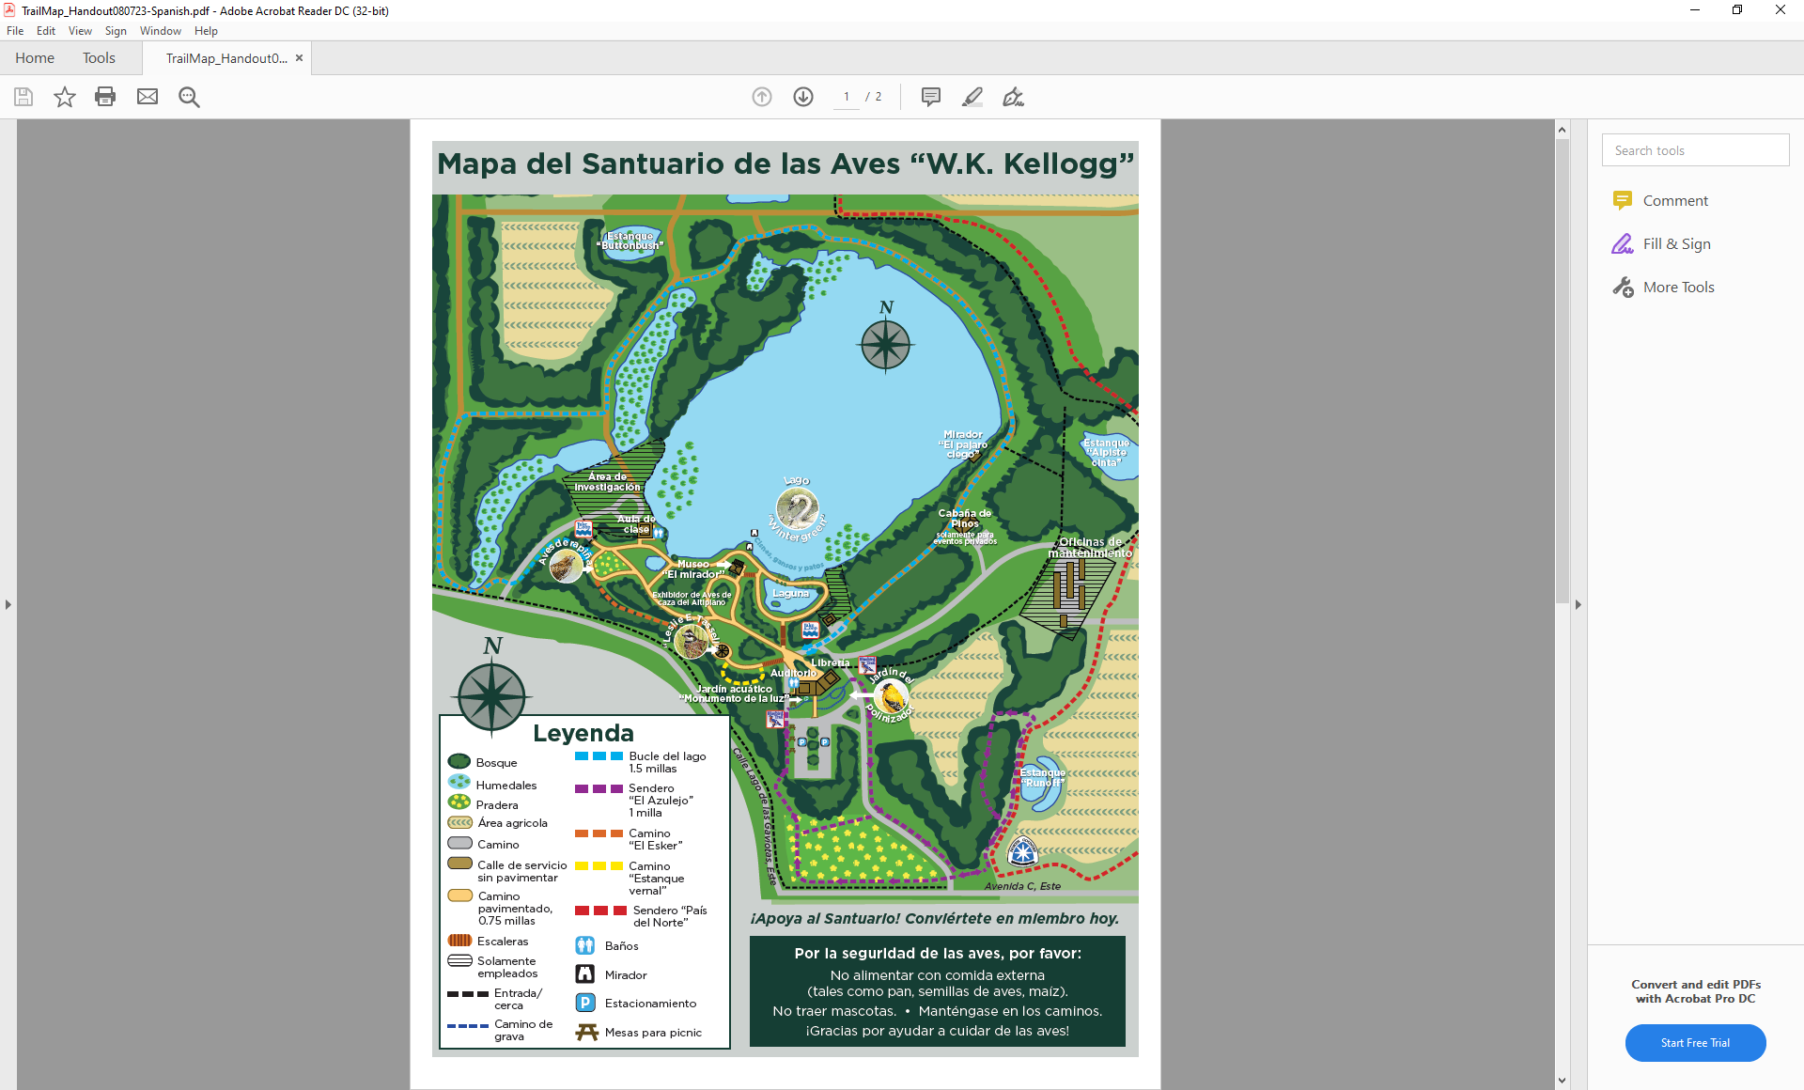
Task: Click the 'Avenida C, Este' road label
Action: click(x=1022, y=886)
